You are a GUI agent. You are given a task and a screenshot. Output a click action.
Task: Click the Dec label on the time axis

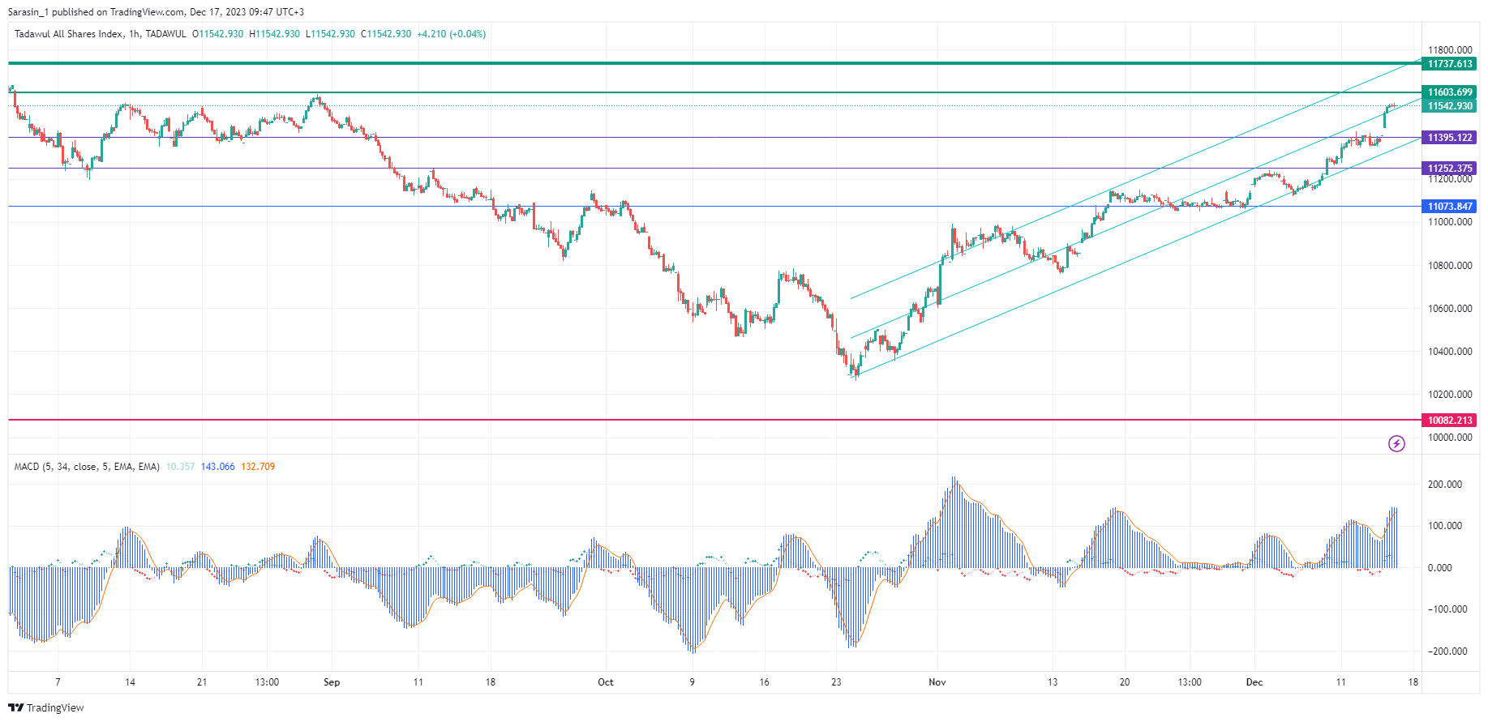pyautogui.click(x=1254, y=682)
